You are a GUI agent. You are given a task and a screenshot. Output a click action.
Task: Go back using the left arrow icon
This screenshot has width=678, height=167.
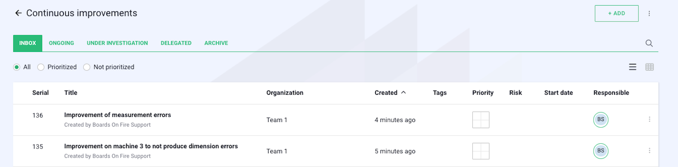[18, 13]
